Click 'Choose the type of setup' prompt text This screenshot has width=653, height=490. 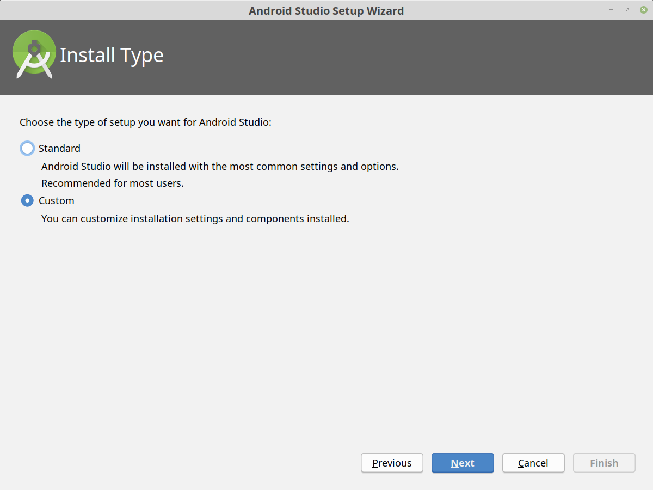[145, 122]
